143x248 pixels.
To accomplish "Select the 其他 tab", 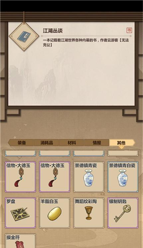I will tap(121, 143).
